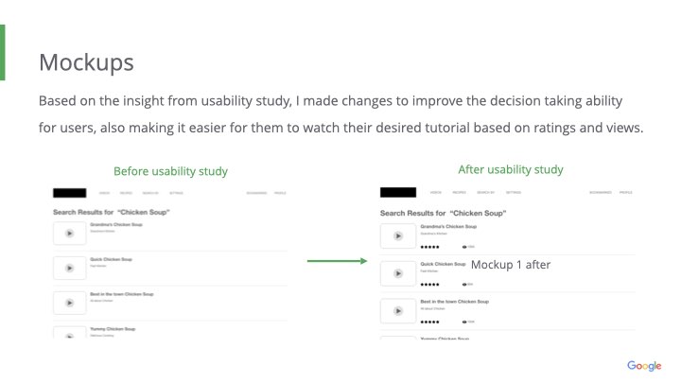Image resolution: width=681 pixels, height=383 pixels.
Task: Play Grandma's Chicken Soup in the after mockup
Action: 396,235
